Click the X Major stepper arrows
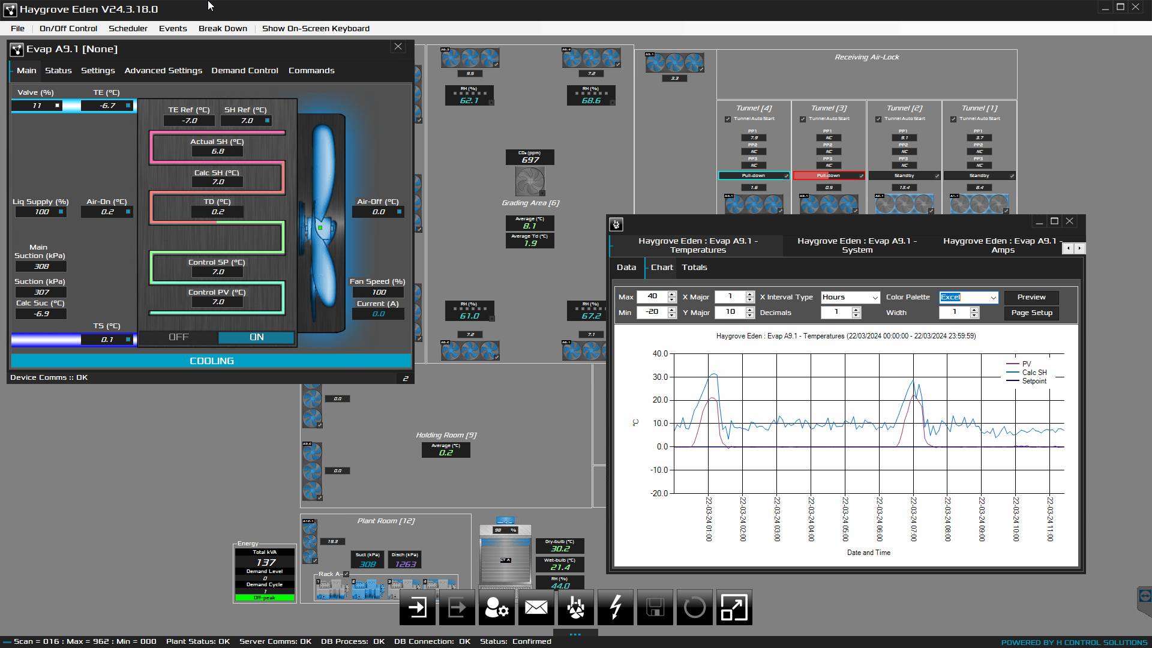This screenshot has width=1152, height=648. (750, 296)
